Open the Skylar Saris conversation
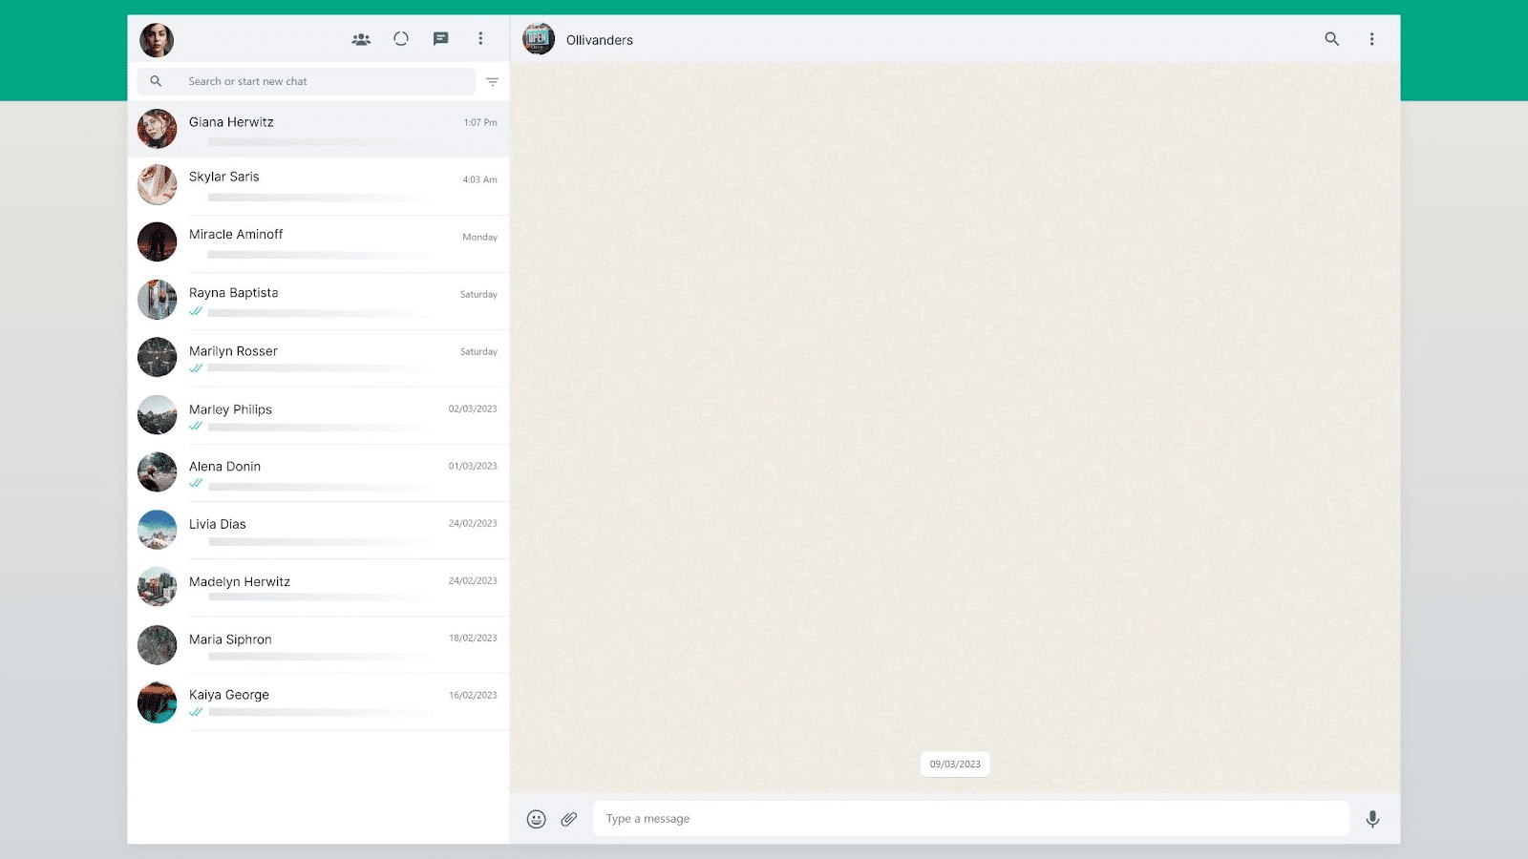The height and width of the screenshot is (859, 1528). click(x=315, y=185)
